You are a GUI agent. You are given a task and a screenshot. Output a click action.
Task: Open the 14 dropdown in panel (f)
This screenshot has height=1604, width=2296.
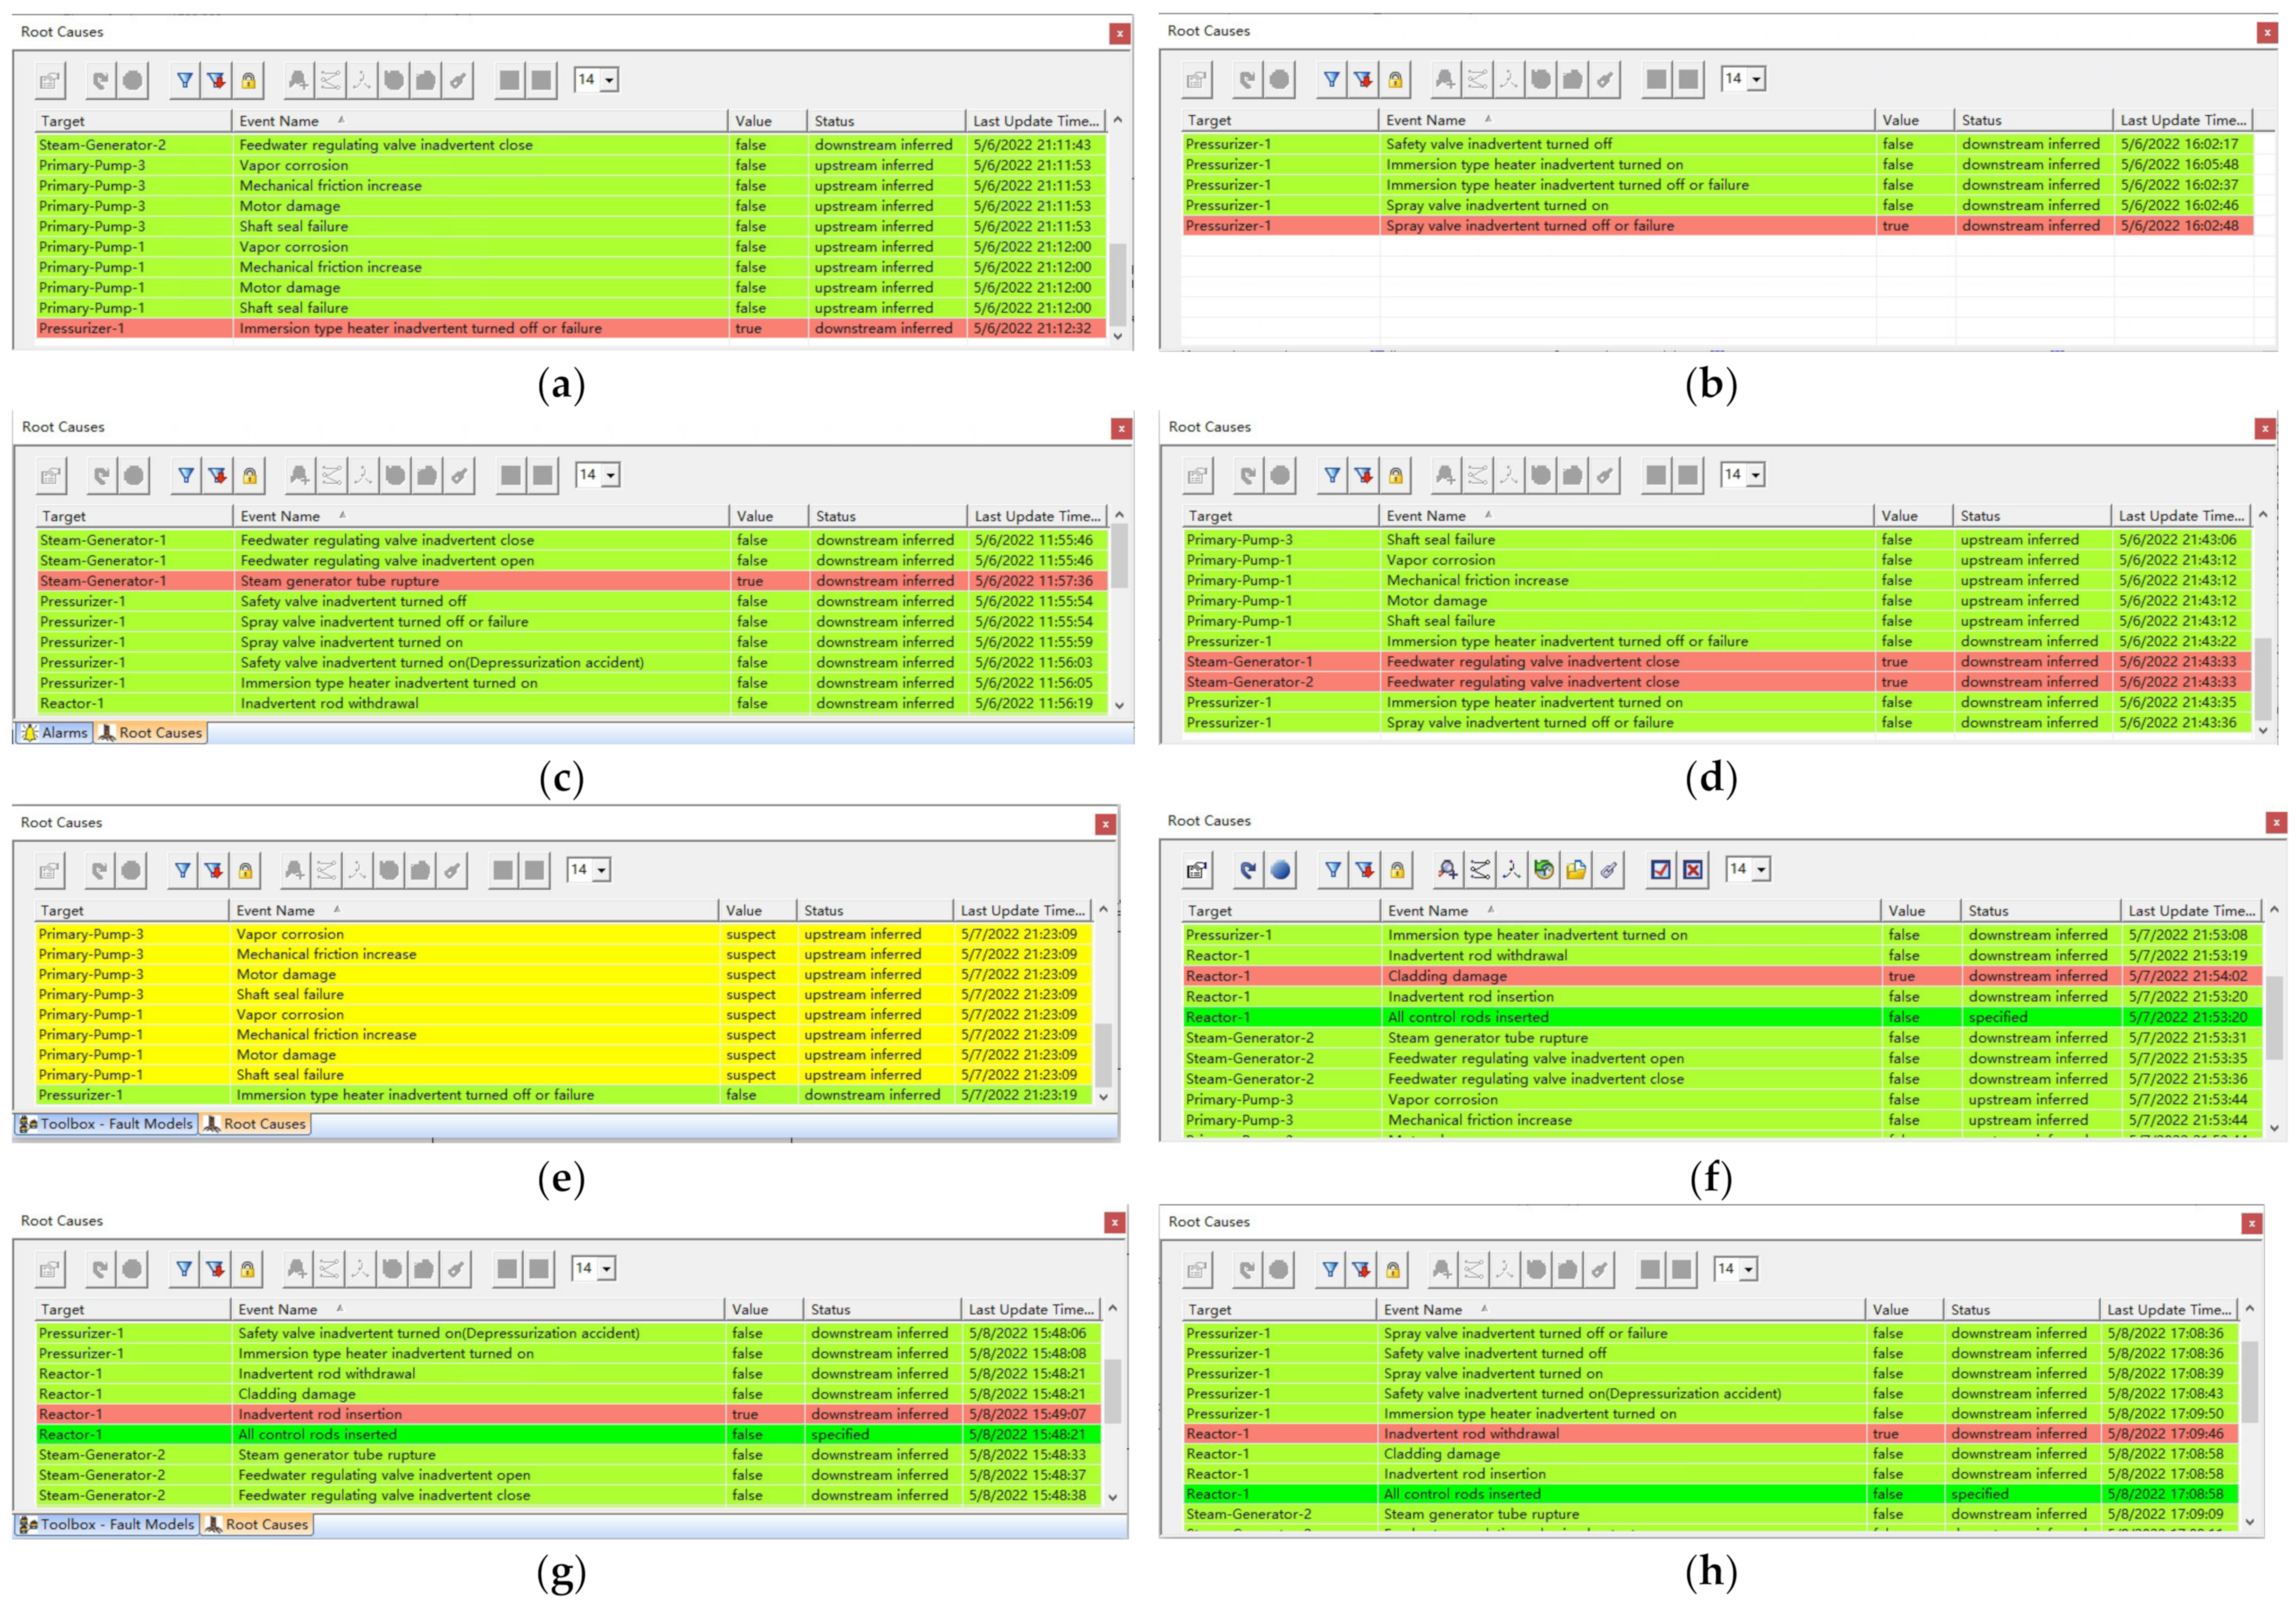click(1762, 870)
